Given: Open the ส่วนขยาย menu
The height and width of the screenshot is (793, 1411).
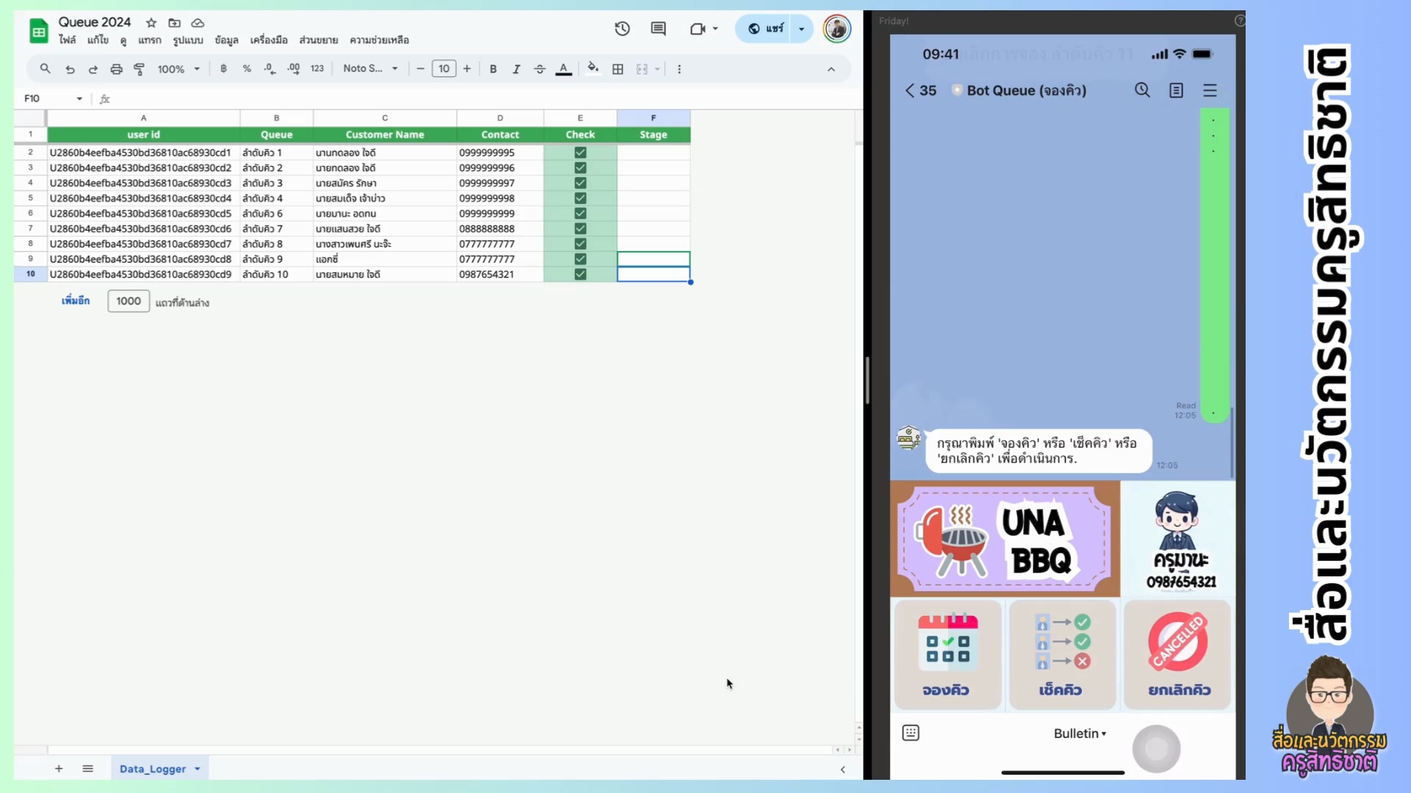Looking at the screenshot, I should [x=318, y=40].
